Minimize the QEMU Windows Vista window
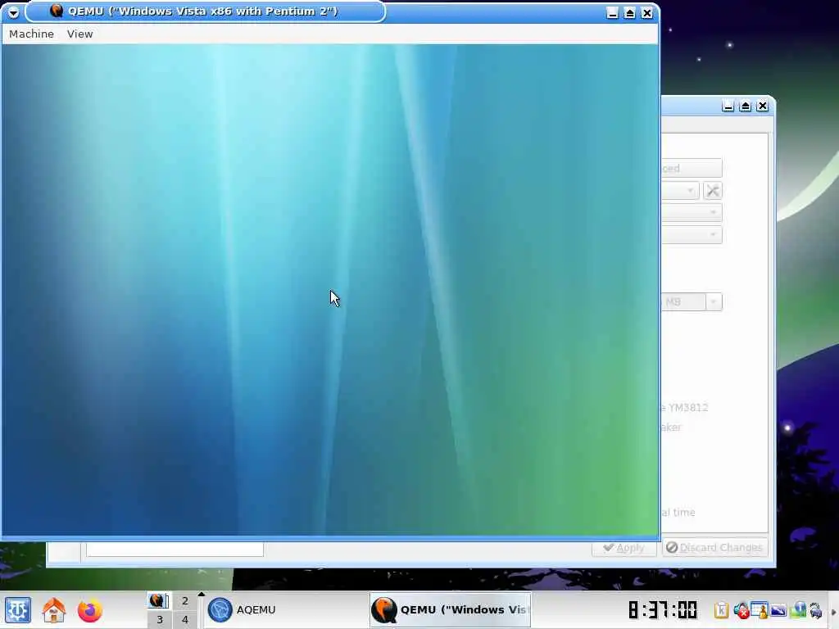 [x=613, y=13]
